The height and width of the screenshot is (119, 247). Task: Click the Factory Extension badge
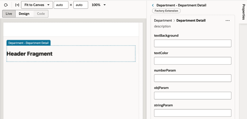pos(166,11)
